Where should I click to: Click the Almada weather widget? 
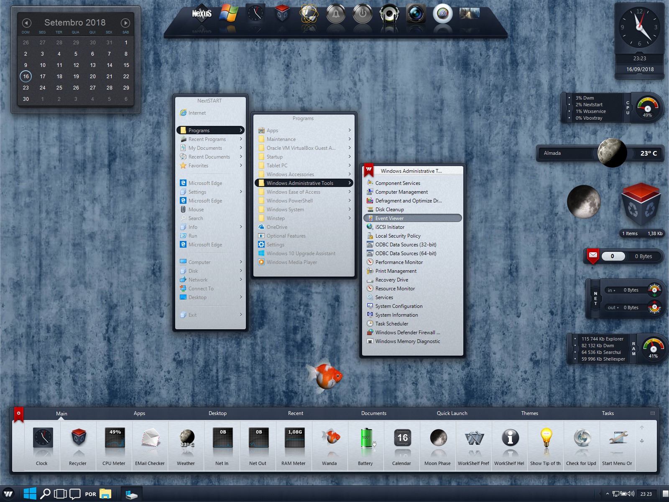[x=600, y=153]
